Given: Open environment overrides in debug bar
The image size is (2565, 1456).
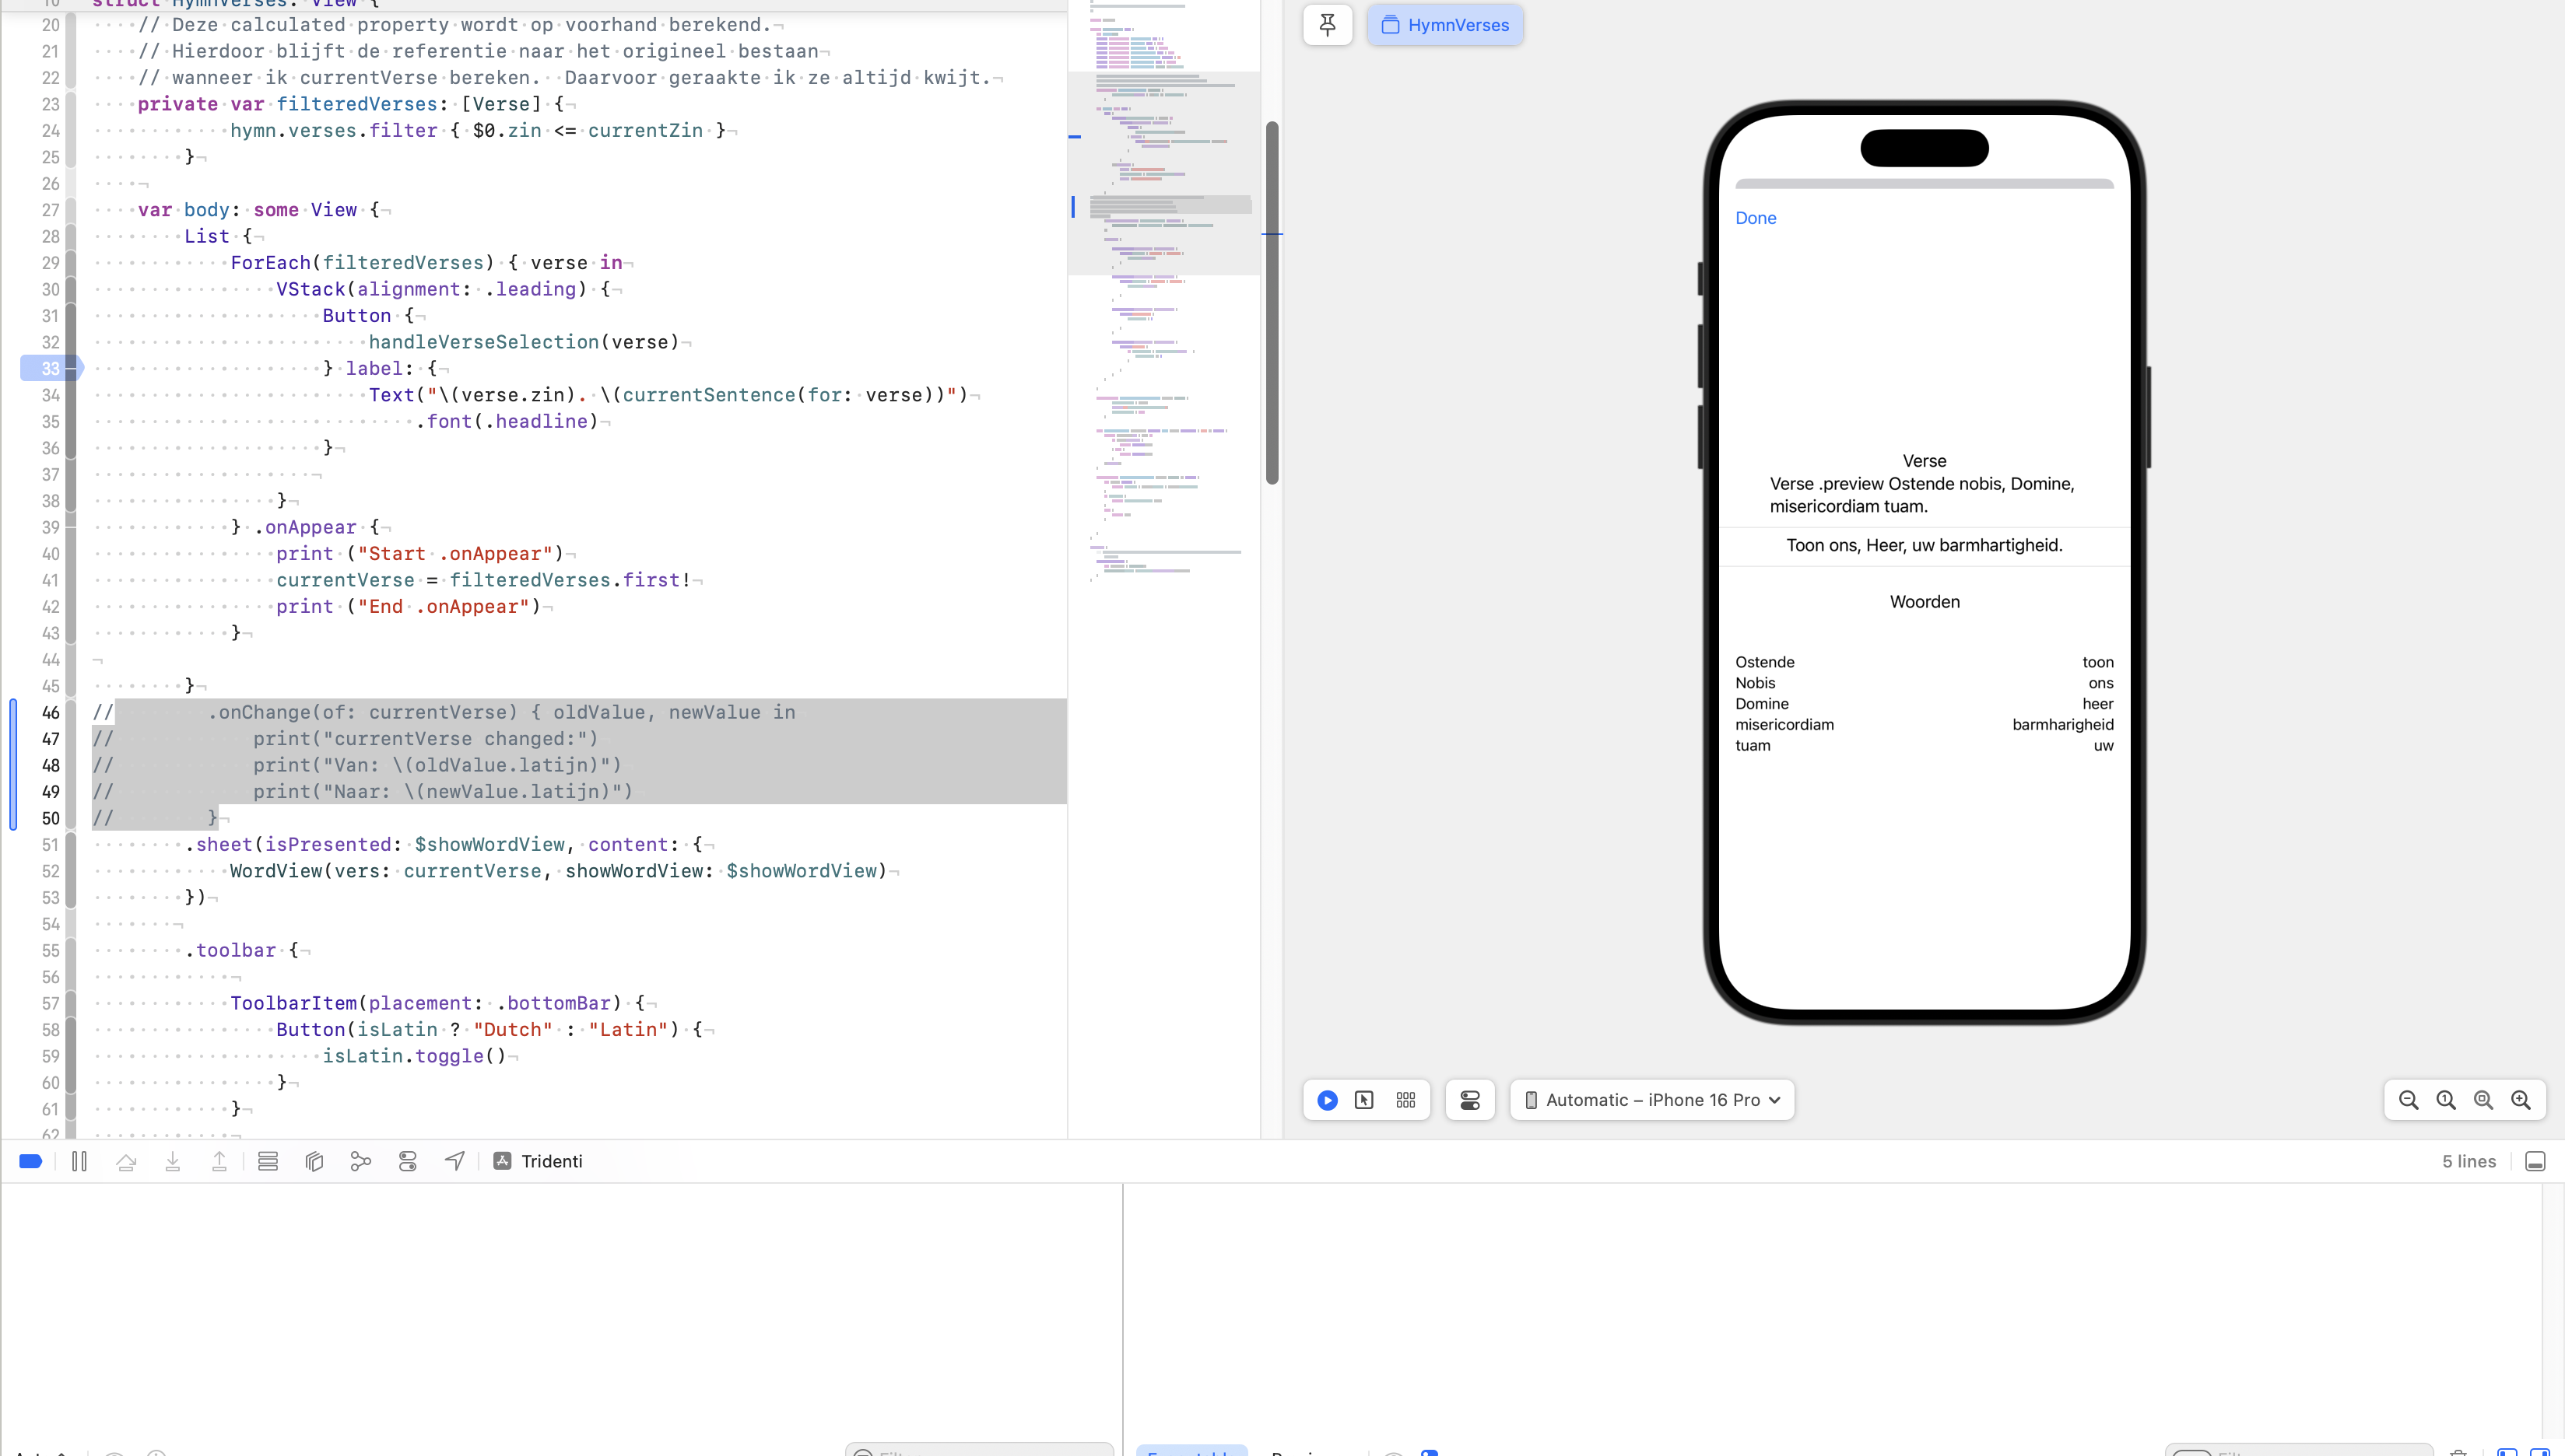Looking at the screenshot, I should click(407, 1161).
